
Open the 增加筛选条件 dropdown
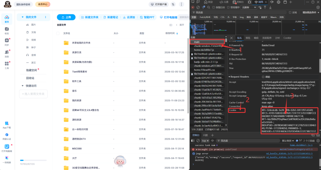point(311,13)
